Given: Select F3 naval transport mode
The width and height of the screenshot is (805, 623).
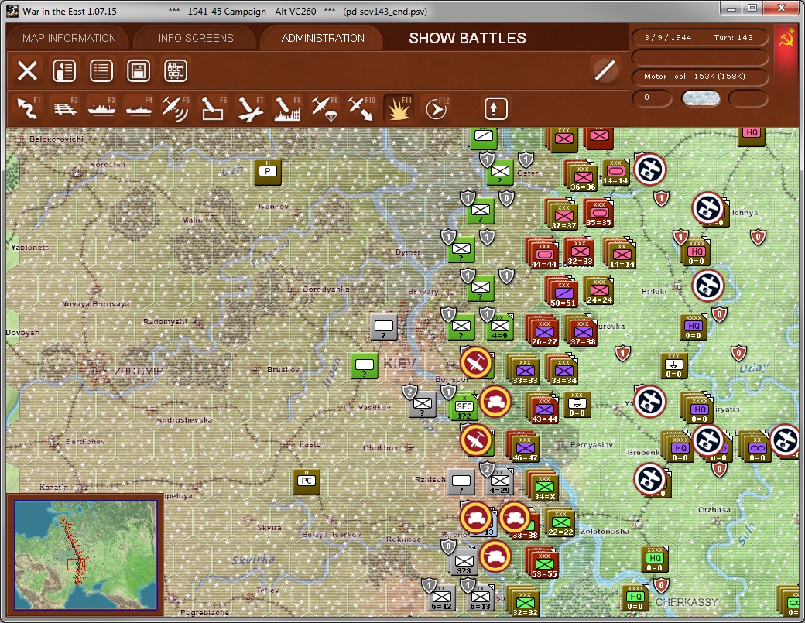Looking at the screenshot, I should [x=101, y=108].
